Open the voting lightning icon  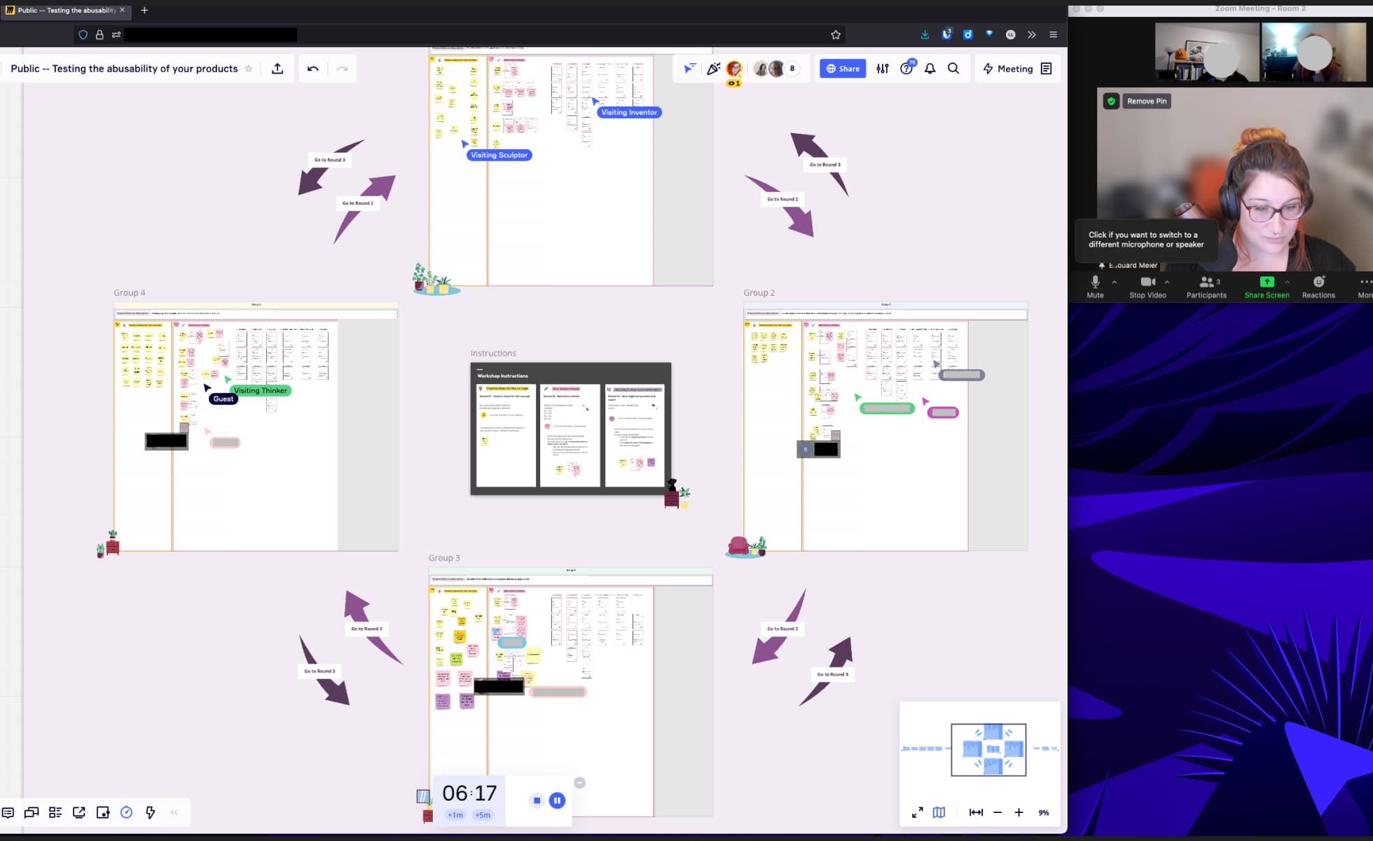[x=150, y=812]
